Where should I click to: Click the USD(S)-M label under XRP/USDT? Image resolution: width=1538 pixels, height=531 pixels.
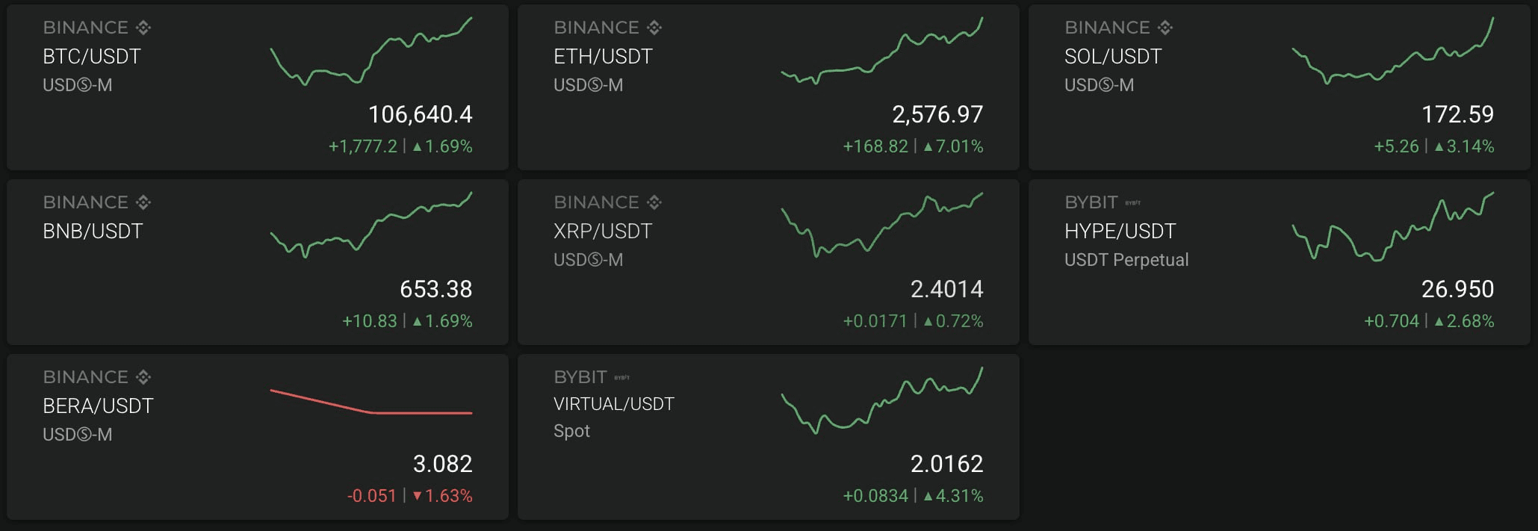point(589,260)
